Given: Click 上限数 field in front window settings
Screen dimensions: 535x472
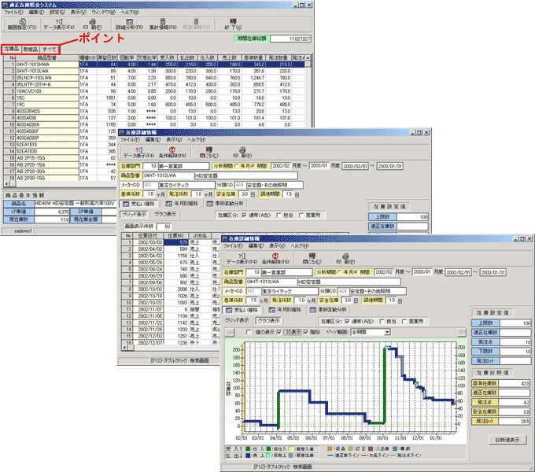Looking at the screenshot, I should point(515,323).
